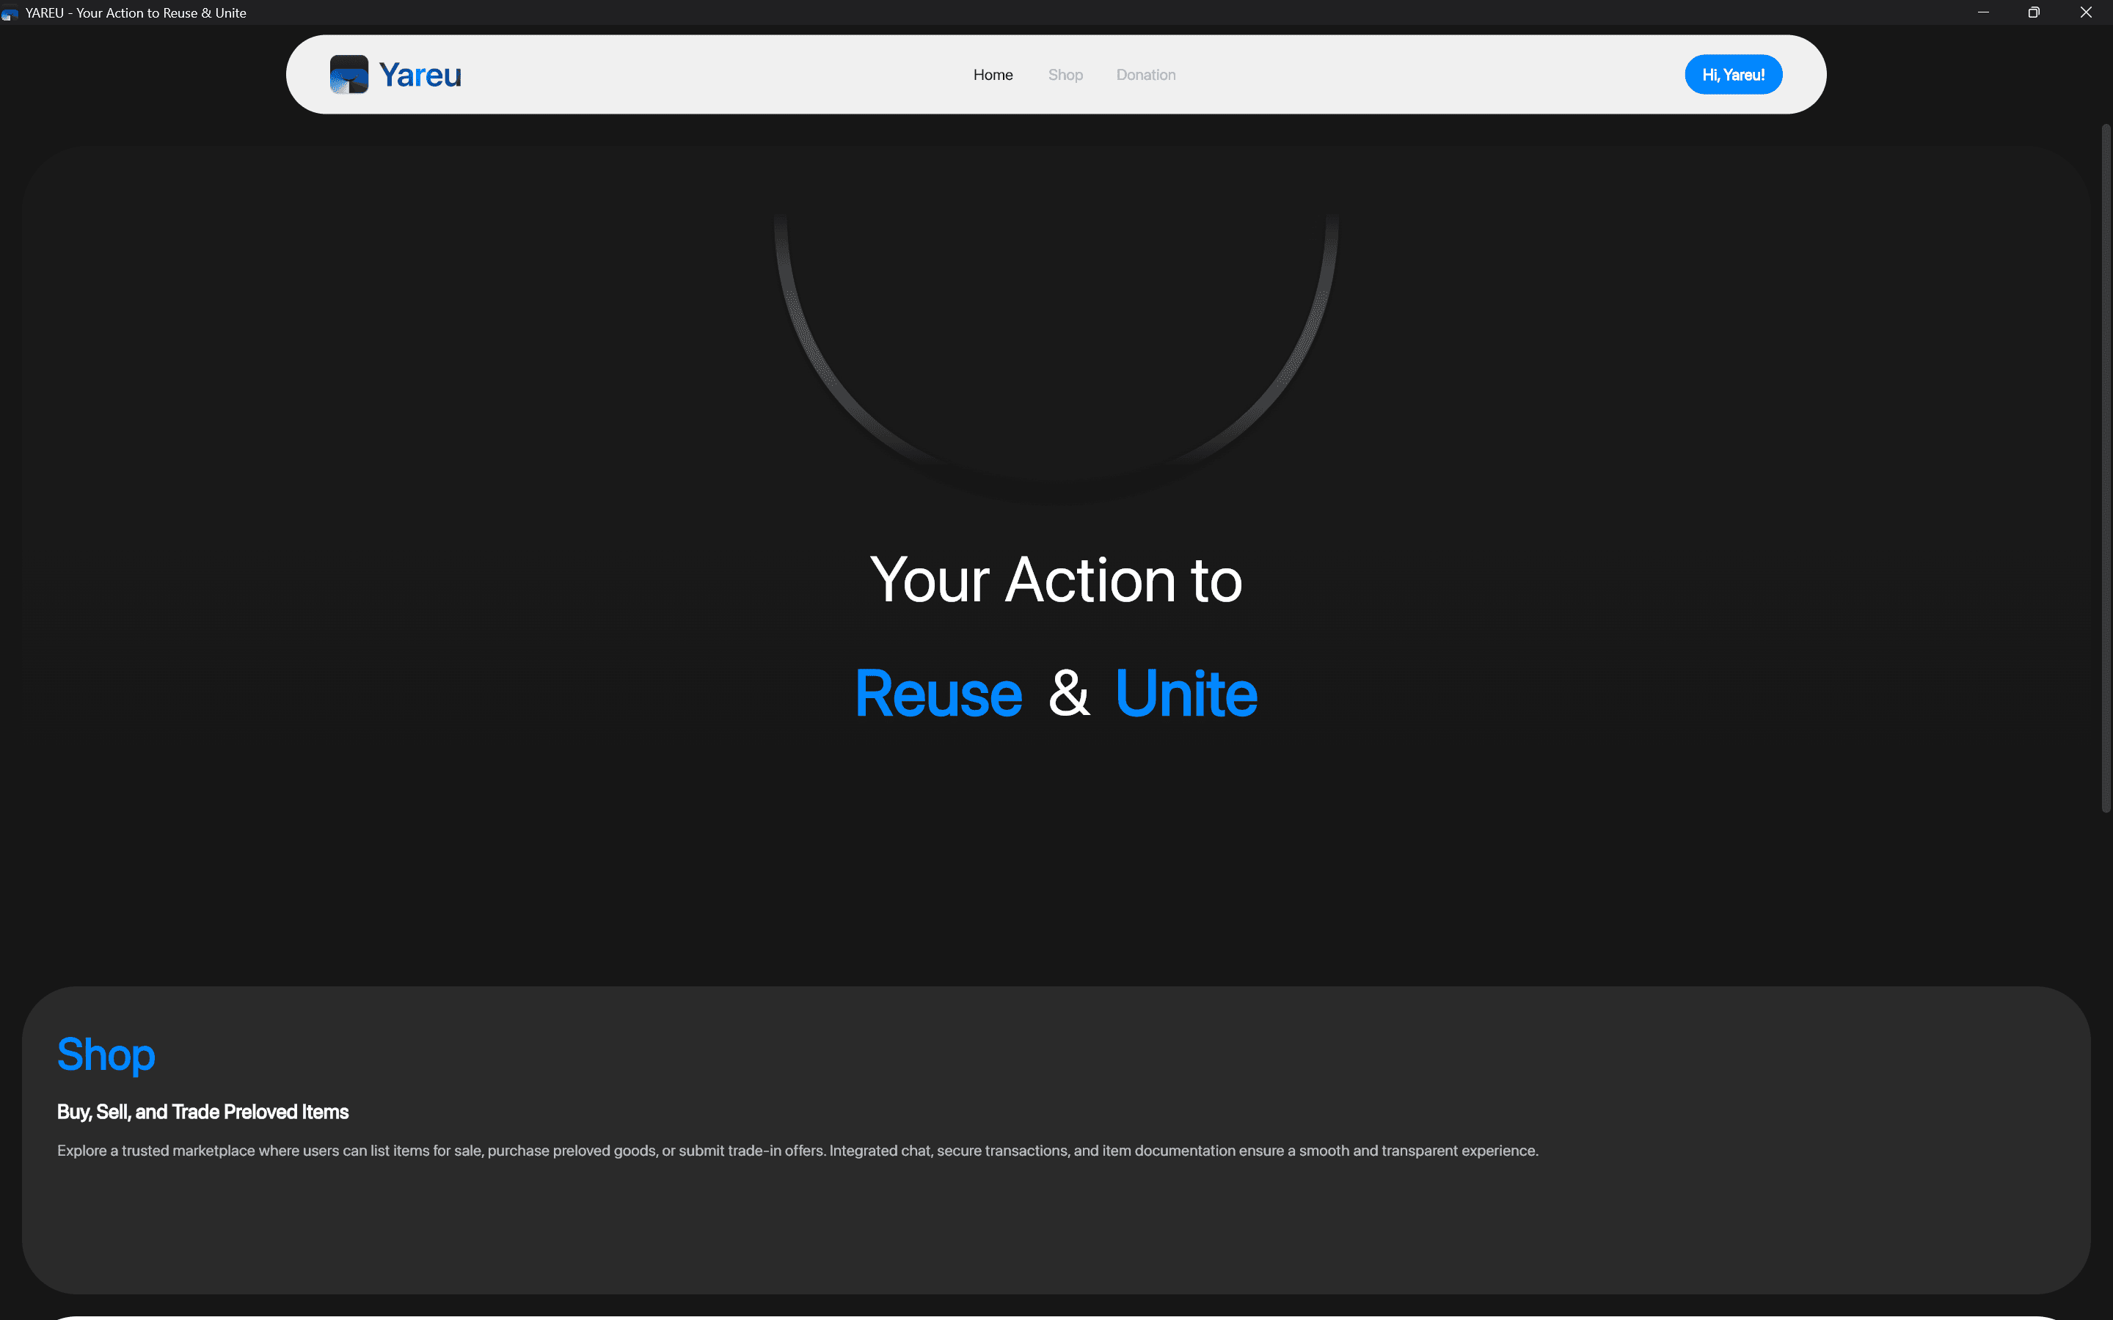
Task: Click the Hi, Yareu! button
Action: coord(1733,74)
